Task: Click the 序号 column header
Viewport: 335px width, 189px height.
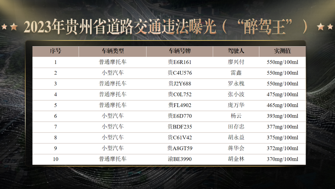Action: tap(56, 51)
